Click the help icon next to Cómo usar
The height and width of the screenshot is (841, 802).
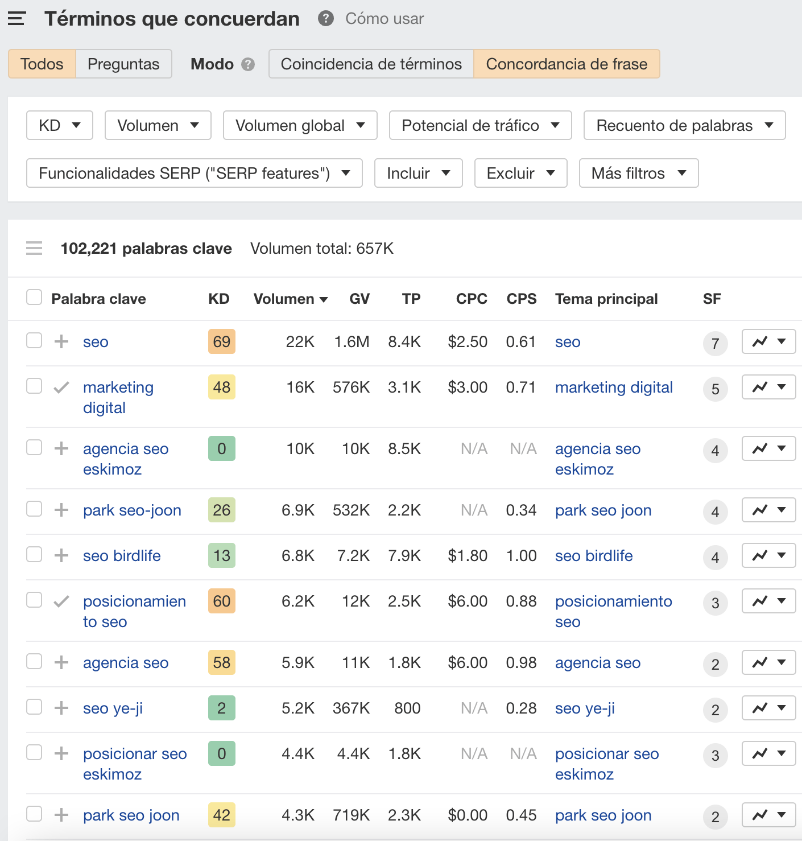click(325, 19)
